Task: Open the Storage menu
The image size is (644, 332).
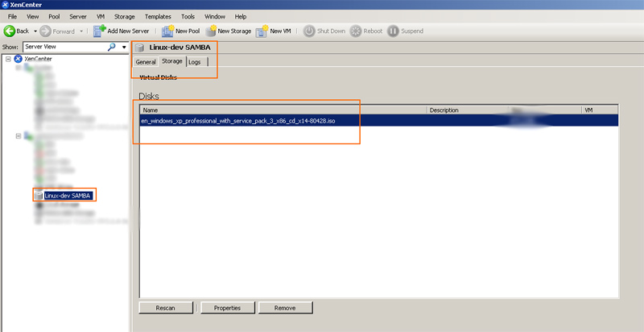Action: (x=125, y=16)
